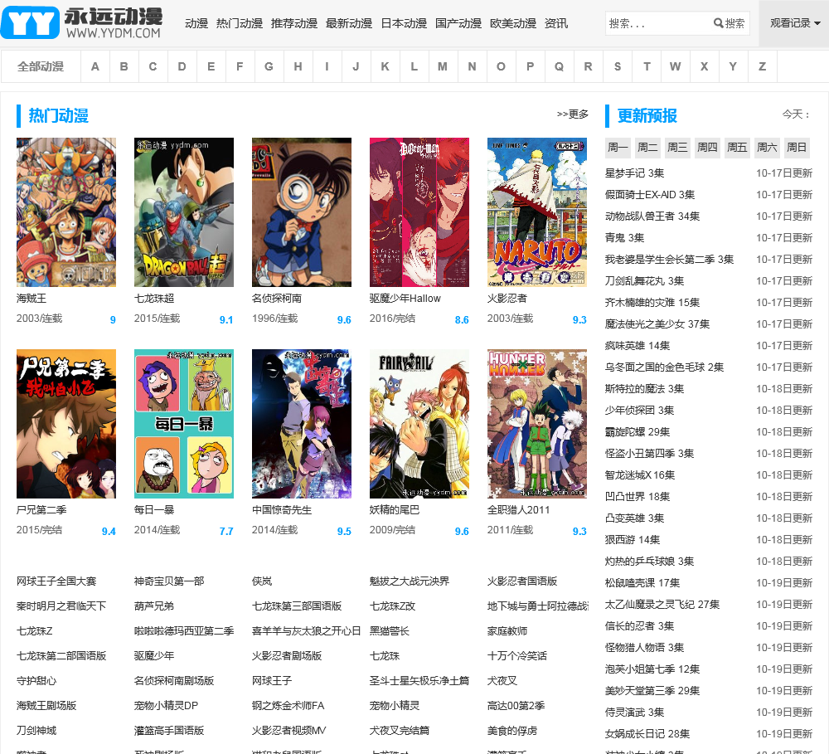Switch to the 周六 schedule tab
829x754 pixels.
point(767,147)
